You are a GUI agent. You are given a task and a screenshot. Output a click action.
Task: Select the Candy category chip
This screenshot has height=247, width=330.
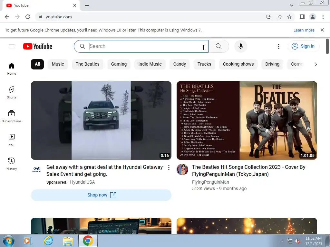[180, 64]
